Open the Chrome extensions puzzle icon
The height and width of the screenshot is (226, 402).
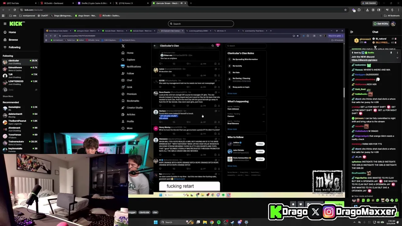click(359, 10)
